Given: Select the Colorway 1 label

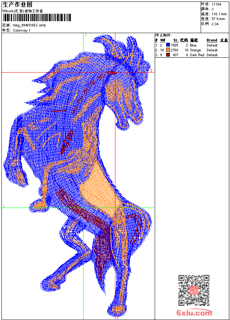Looking at the screenshot, I should (x=22, y=30).
